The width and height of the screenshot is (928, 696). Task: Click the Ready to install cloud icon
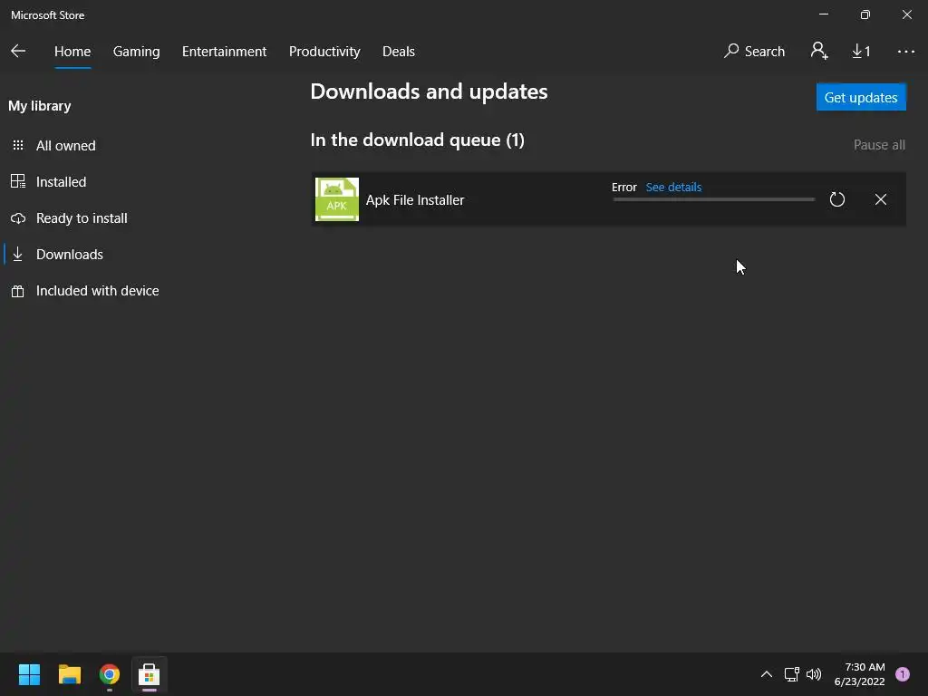(x=18, y=218)
